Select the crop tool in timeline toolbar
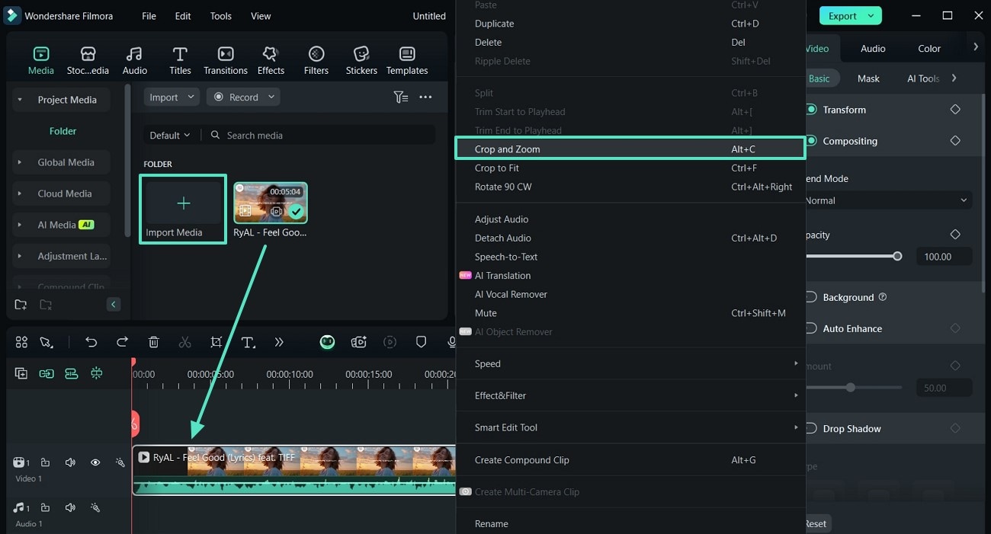 [216, 343]
